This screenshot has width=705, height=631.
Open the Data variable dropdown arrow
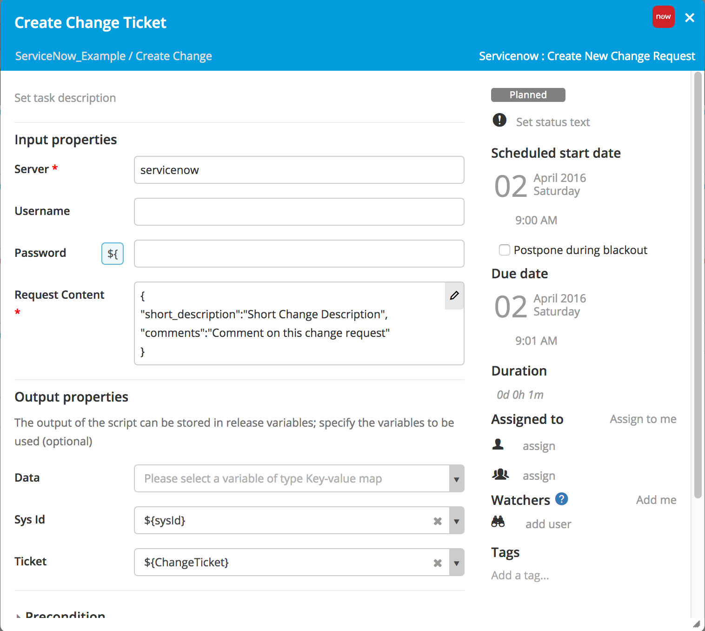pos(457,479)
